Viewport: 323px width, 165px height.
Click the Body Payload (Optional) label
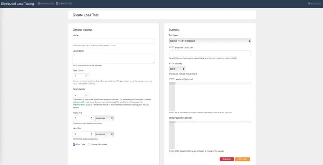coord(180,118)
